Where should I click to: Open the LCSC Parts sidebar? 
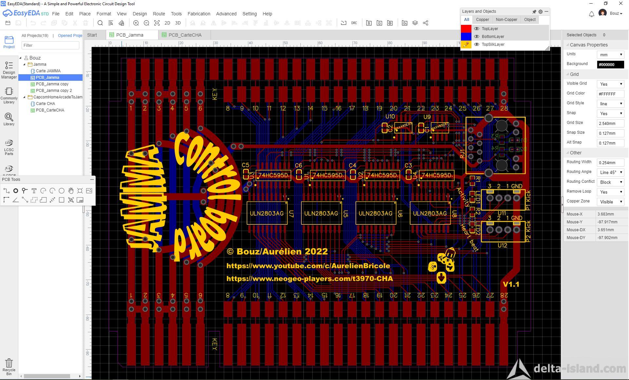point(9,147)
